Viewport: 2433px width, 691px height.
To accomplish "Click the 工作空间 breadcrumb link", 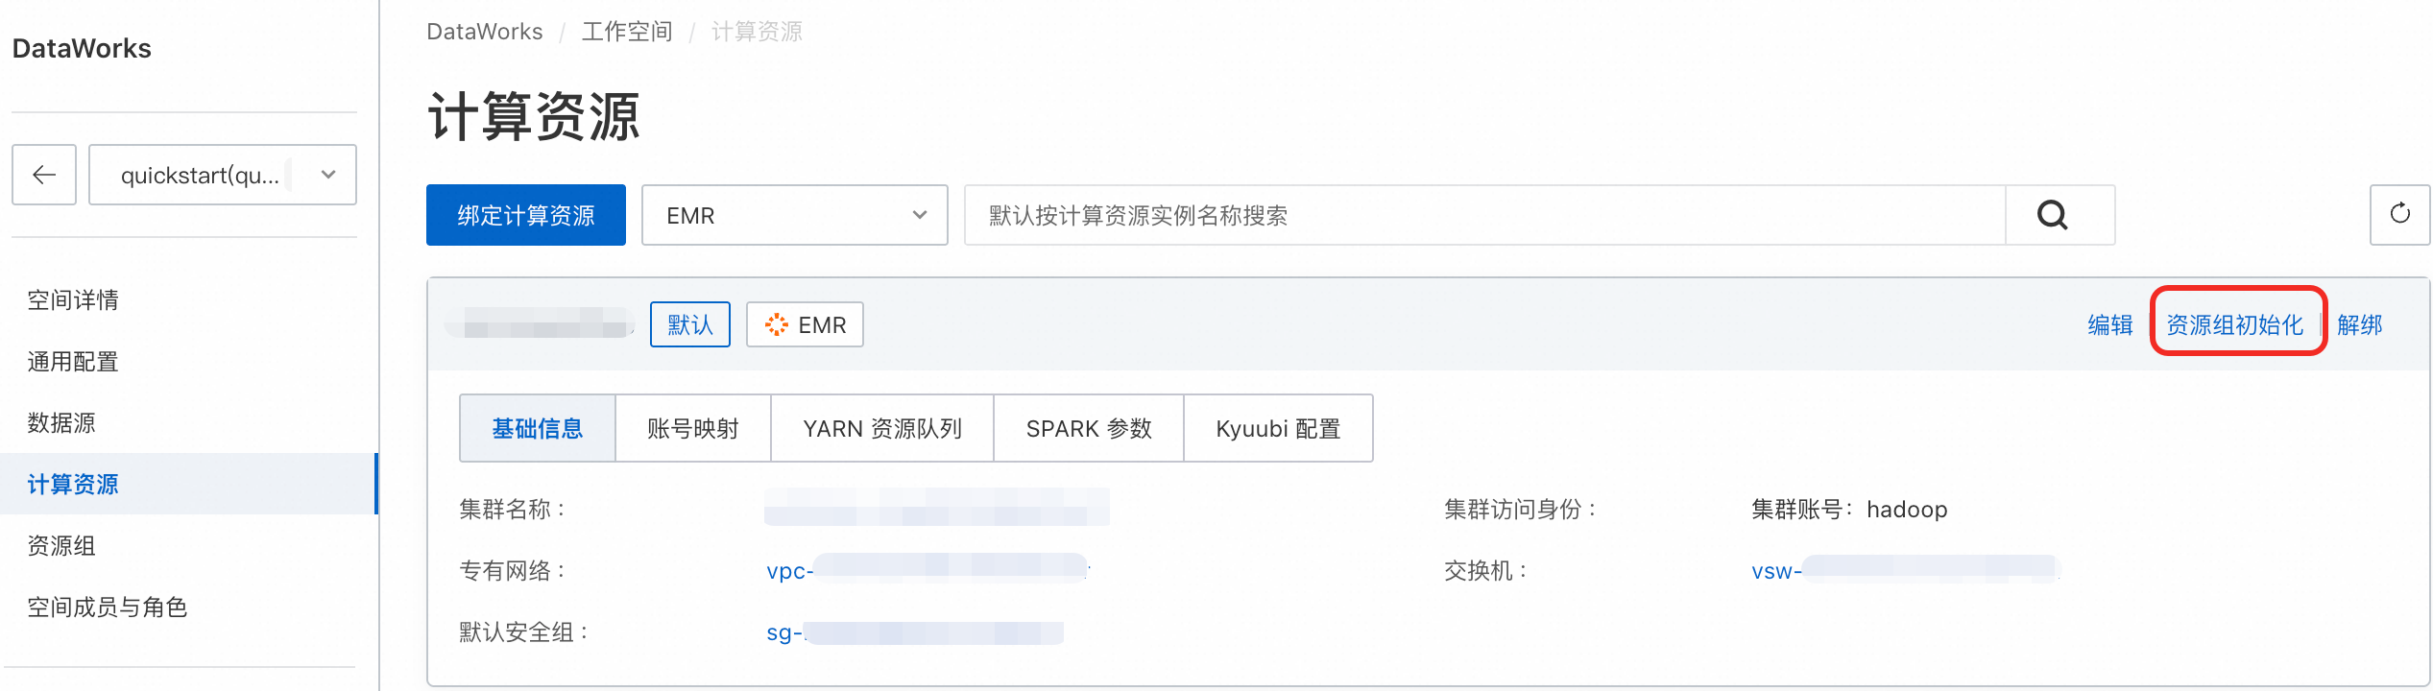I will [x=627, y=32].
